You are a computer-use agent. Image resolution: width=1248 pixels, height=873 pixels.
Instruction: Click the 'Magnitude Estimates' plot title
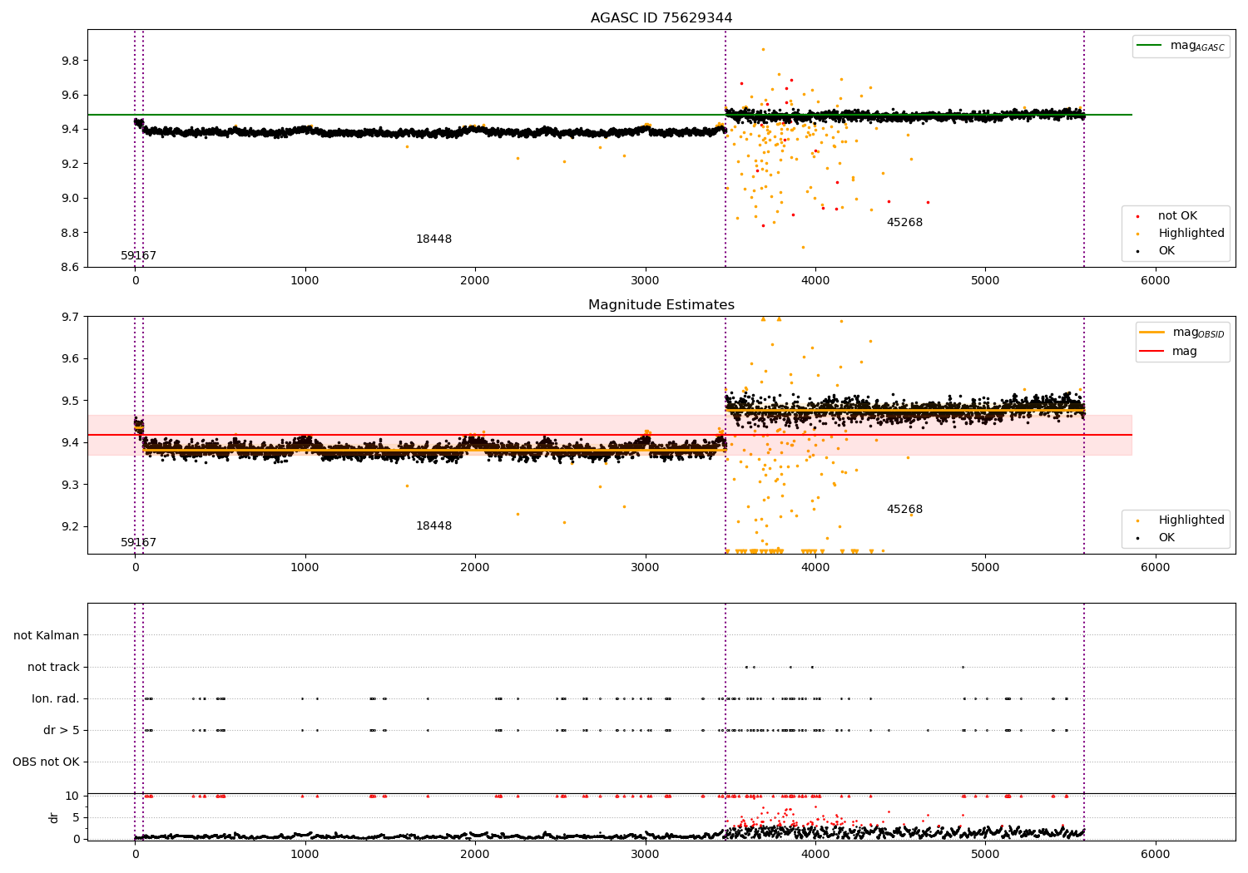(661, 305)
